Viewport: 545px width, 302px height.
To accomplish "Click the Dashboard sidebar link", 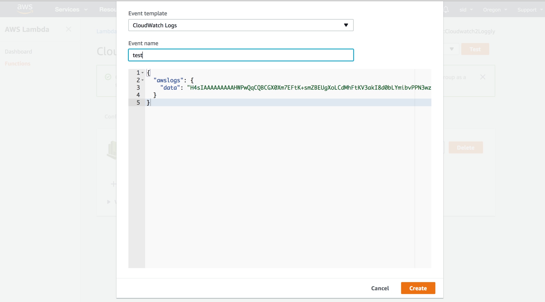I will [18, 52].
